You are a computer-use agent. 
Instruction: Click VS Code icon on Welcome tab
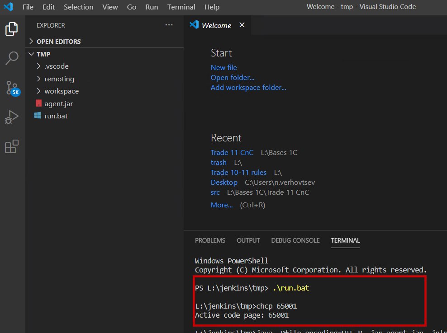(194, 24)
